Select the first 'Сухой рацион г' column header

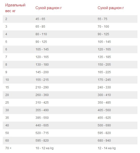pos(48,8)
